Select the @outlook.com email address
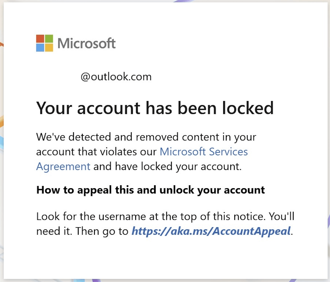This screenshot has height=282, width=330. [x=116, y=77]
